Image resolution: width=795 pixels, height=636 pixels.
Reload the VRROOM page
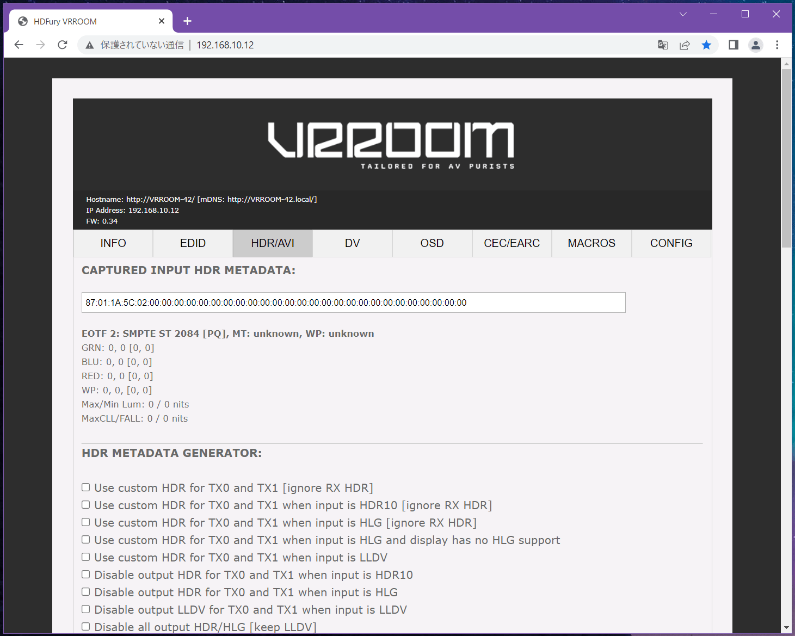[x=63, y=45]
